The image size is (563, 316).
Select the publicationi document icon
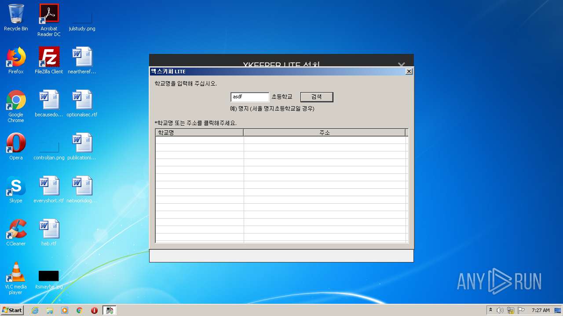coord(82,147)
